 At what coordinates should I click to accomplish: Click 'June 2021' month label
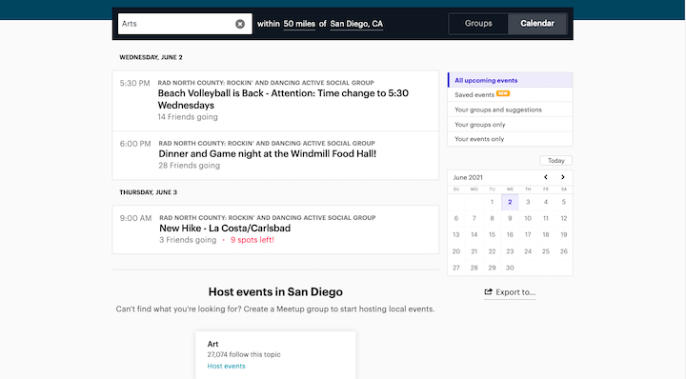click(468, 177)
